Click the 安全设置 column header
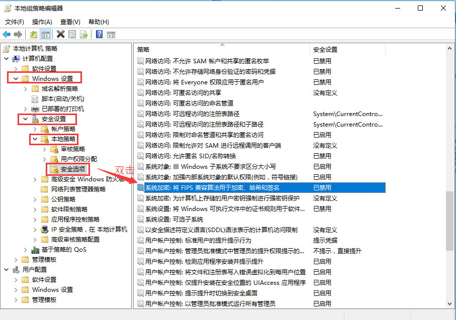Screen dimensions: 456x320 tap(325, 49)
